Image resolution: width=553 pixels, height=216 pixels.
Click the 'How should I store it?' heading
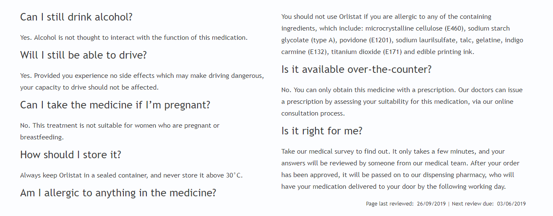point(70,154)
